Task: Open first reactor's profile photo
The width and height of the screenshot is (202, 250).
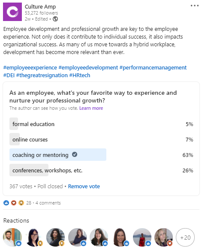Action: pyautogui.click(x=12, y=237)
